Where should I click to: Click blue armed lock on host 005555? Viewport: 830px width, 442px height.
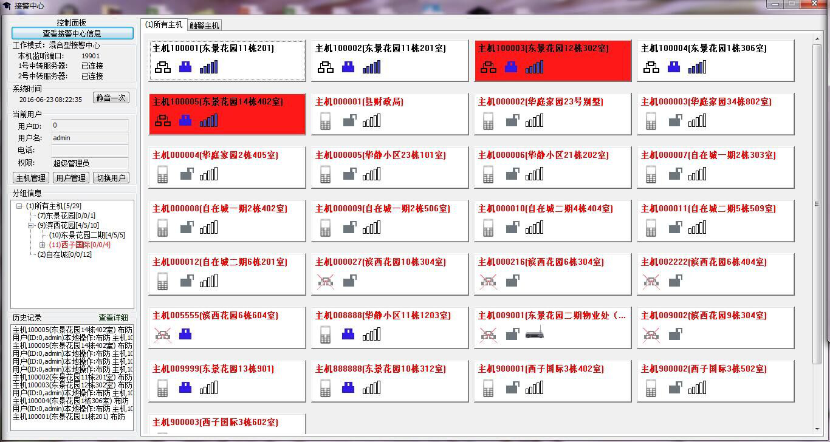click(185, 334)
